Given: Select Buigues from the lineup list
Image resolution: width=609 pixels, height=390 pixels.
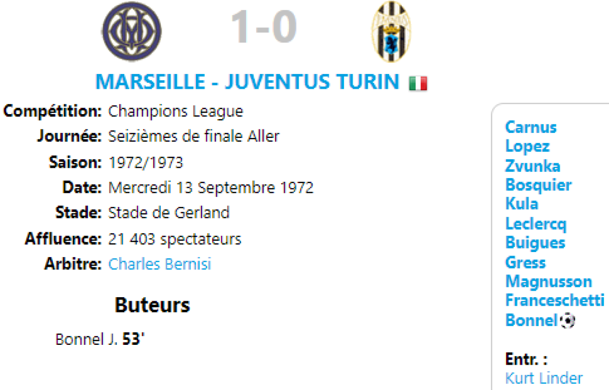Looking at the screenshot, I should 535,242.
